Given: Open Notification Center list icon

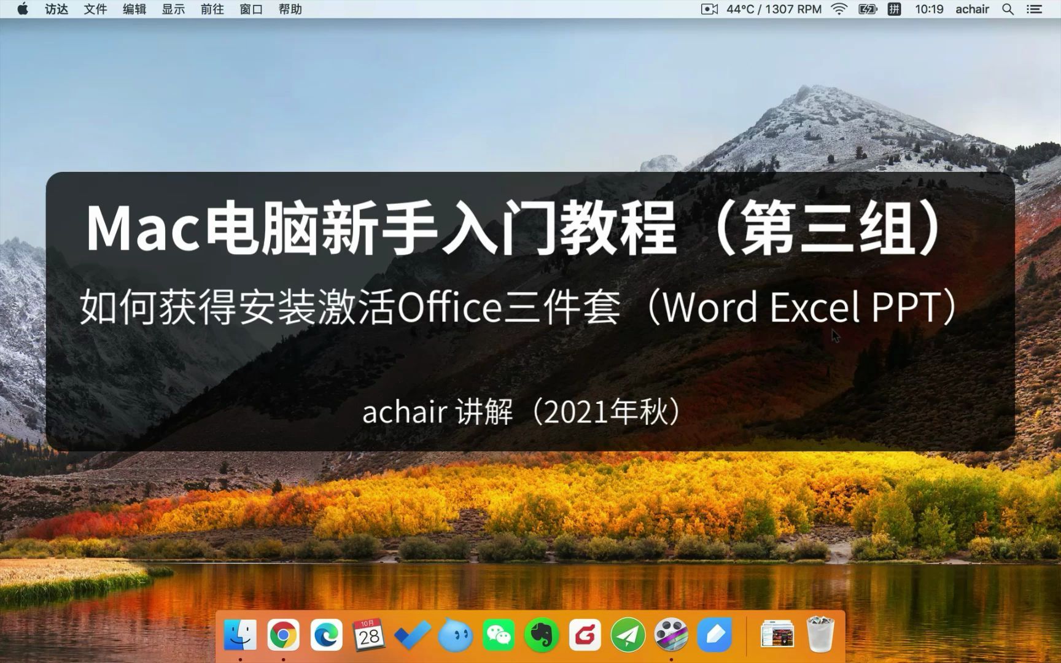Looking at the screenshot, I should coord(1035,9).
